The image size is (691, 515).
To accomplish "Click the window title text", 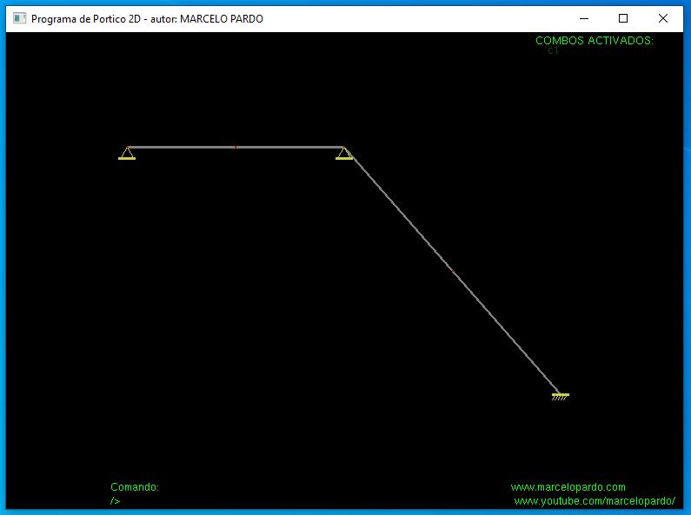I will tap(147, 18).
